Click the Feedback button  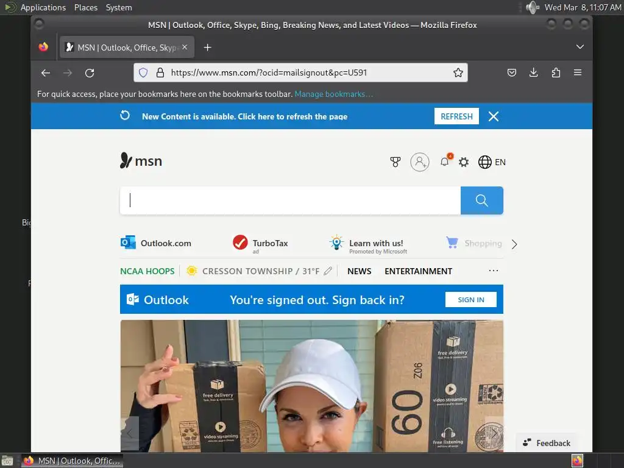tap(547, 443)
